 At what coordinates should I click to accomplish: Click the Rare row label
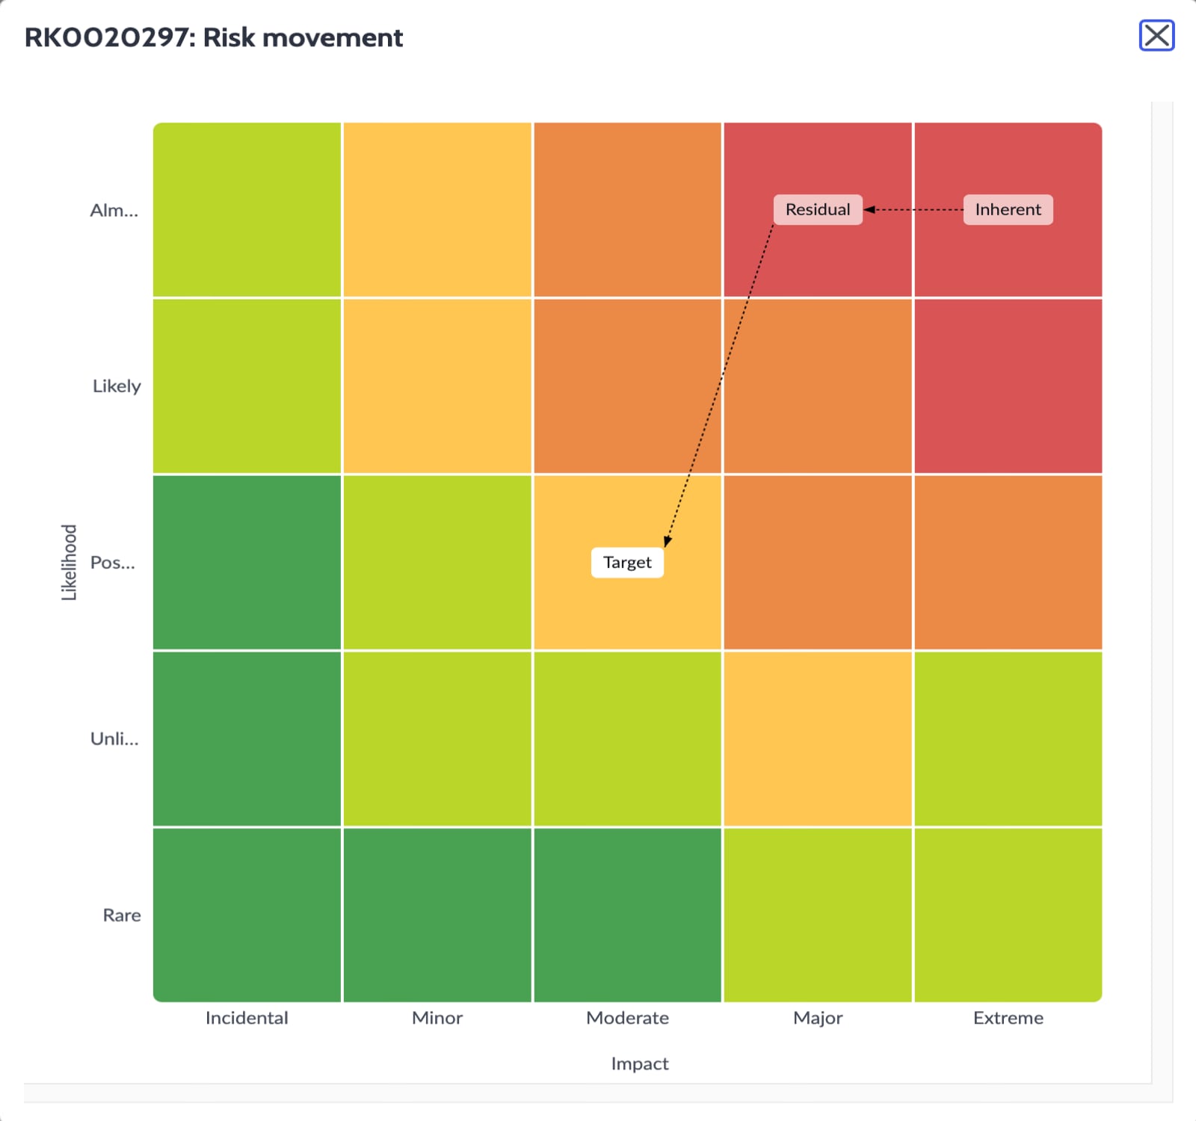coord(121,915)
